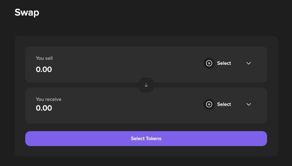Click empty space inside the You receive card

point(125,106)
